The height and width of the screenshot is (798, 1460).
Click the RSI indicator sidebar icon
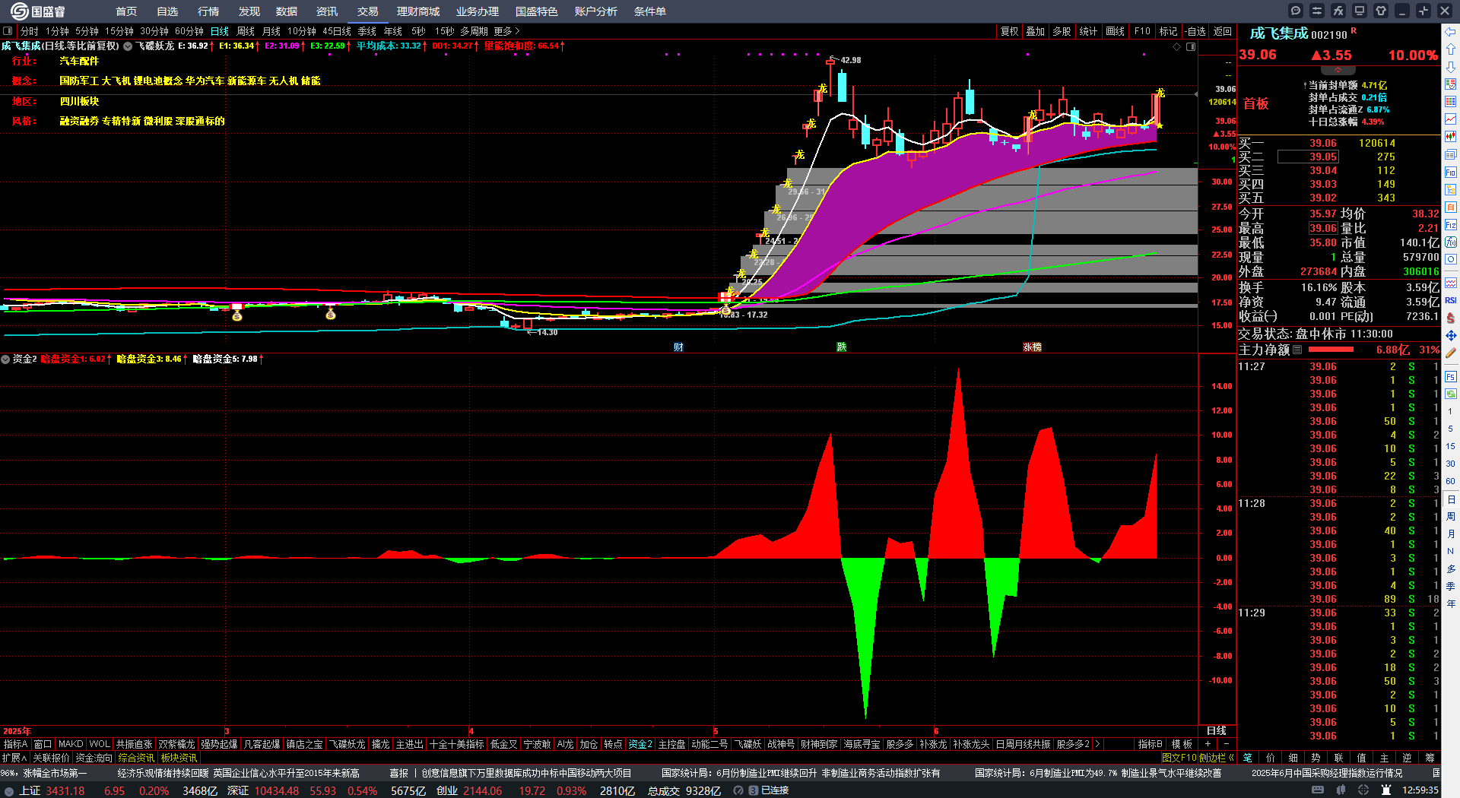coord(1451,300)
